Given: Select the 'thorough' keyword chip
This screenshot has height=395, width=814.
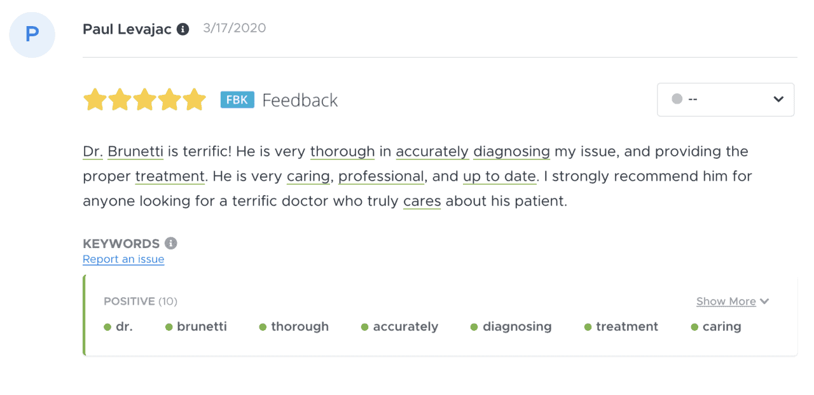Looking at the screenshot, I should coord(300,326).
